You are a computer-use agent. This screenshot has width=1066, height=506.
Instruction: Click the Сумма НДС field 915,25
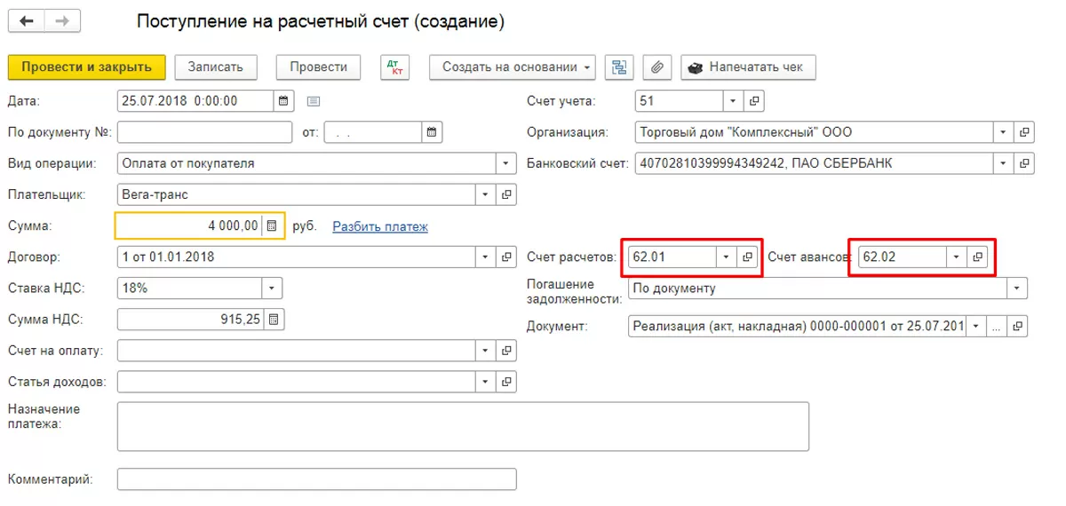tap(191, 320)
